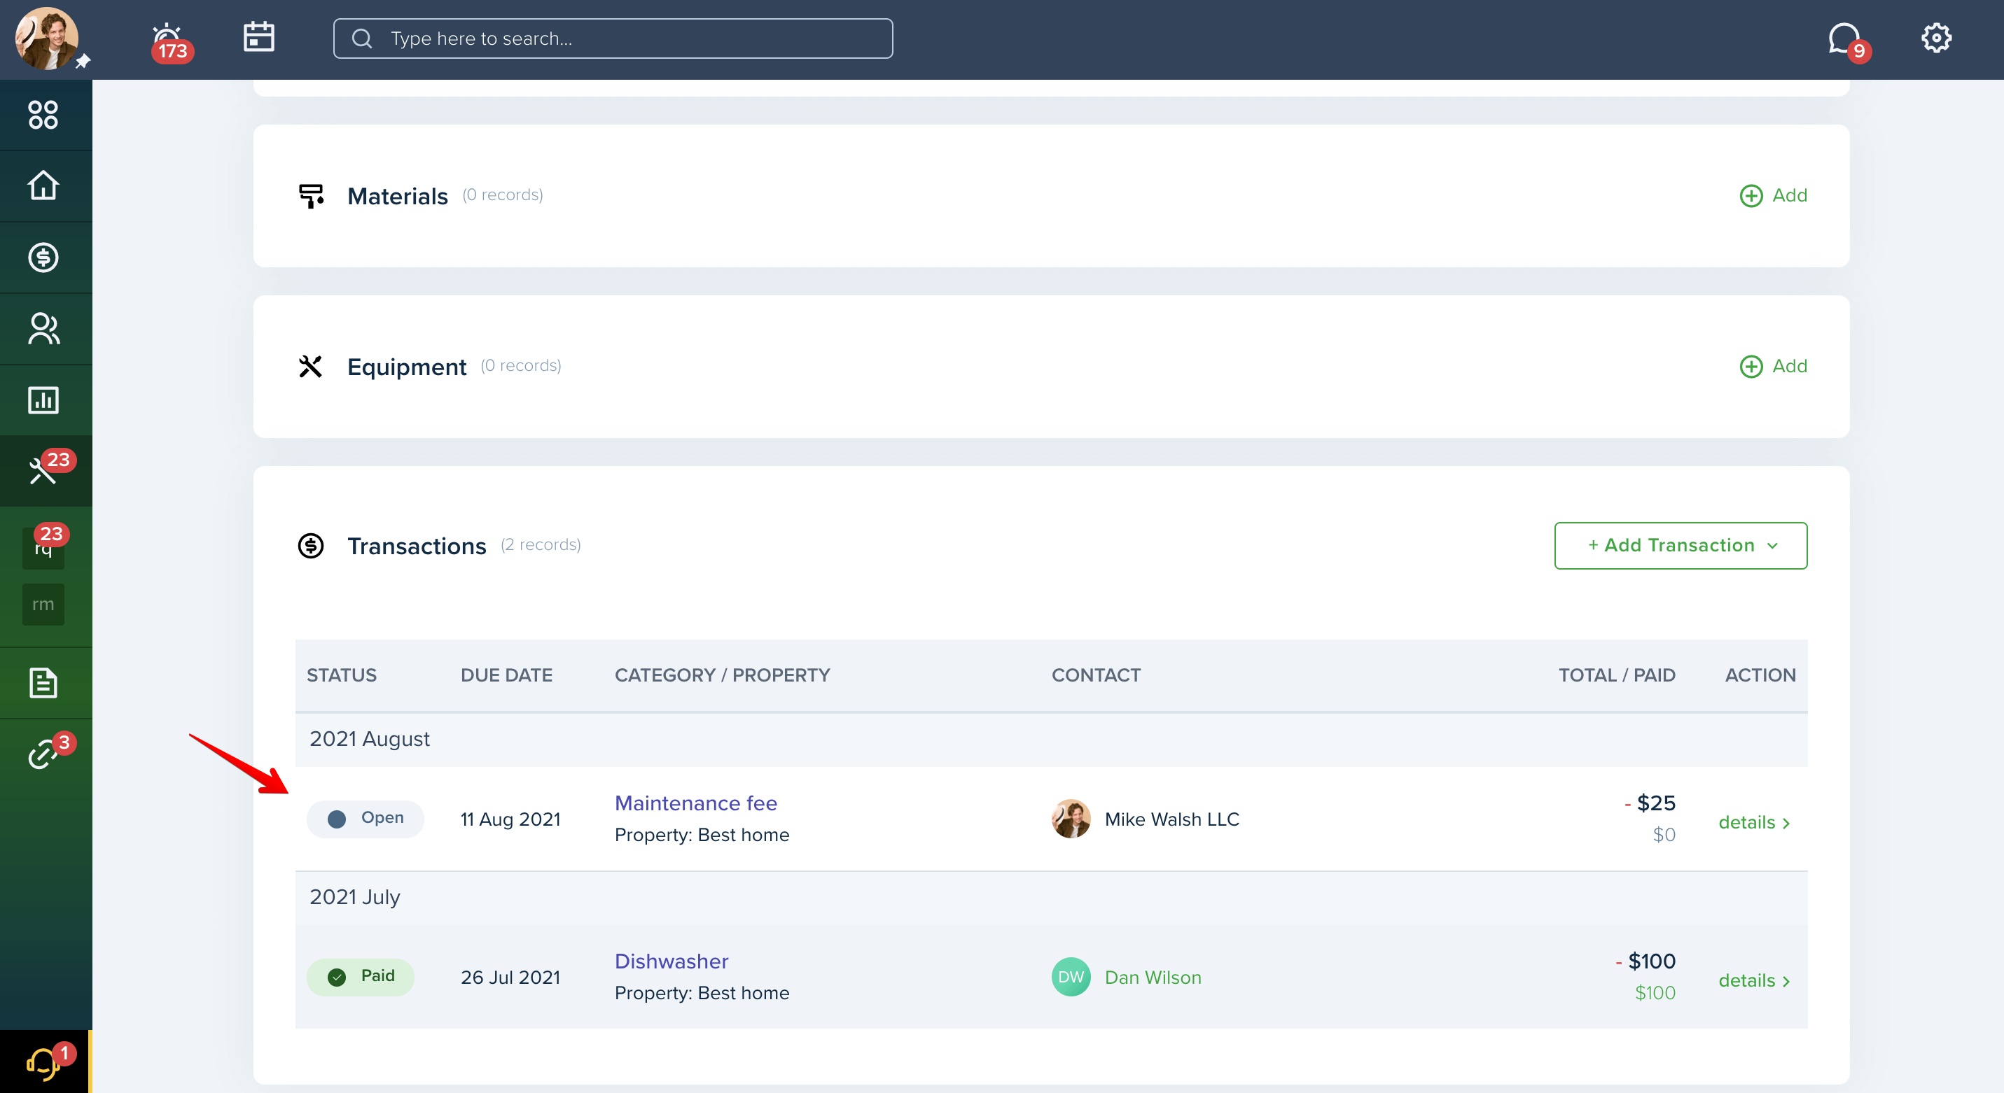Click the Equipment tools icon
The width and height of the screenshot is (2004, 1093).
pyautogui.click(x=310, y=367)
